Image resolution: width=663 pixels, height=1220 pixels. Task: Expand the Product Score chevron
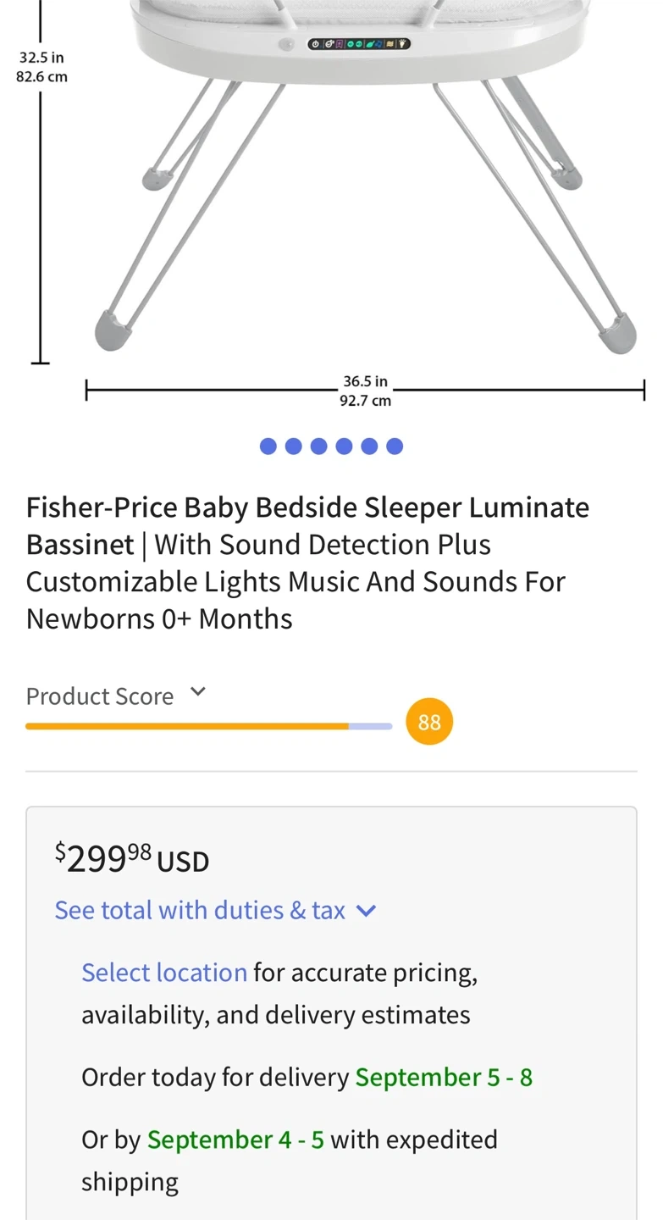(x=198, y=691)
